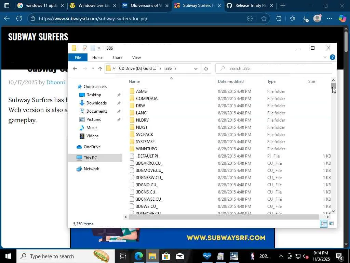The width and height of the screenshot is (350, 263).
Task: Close the Subway Surfers browser tab
Action: [219, 5]
